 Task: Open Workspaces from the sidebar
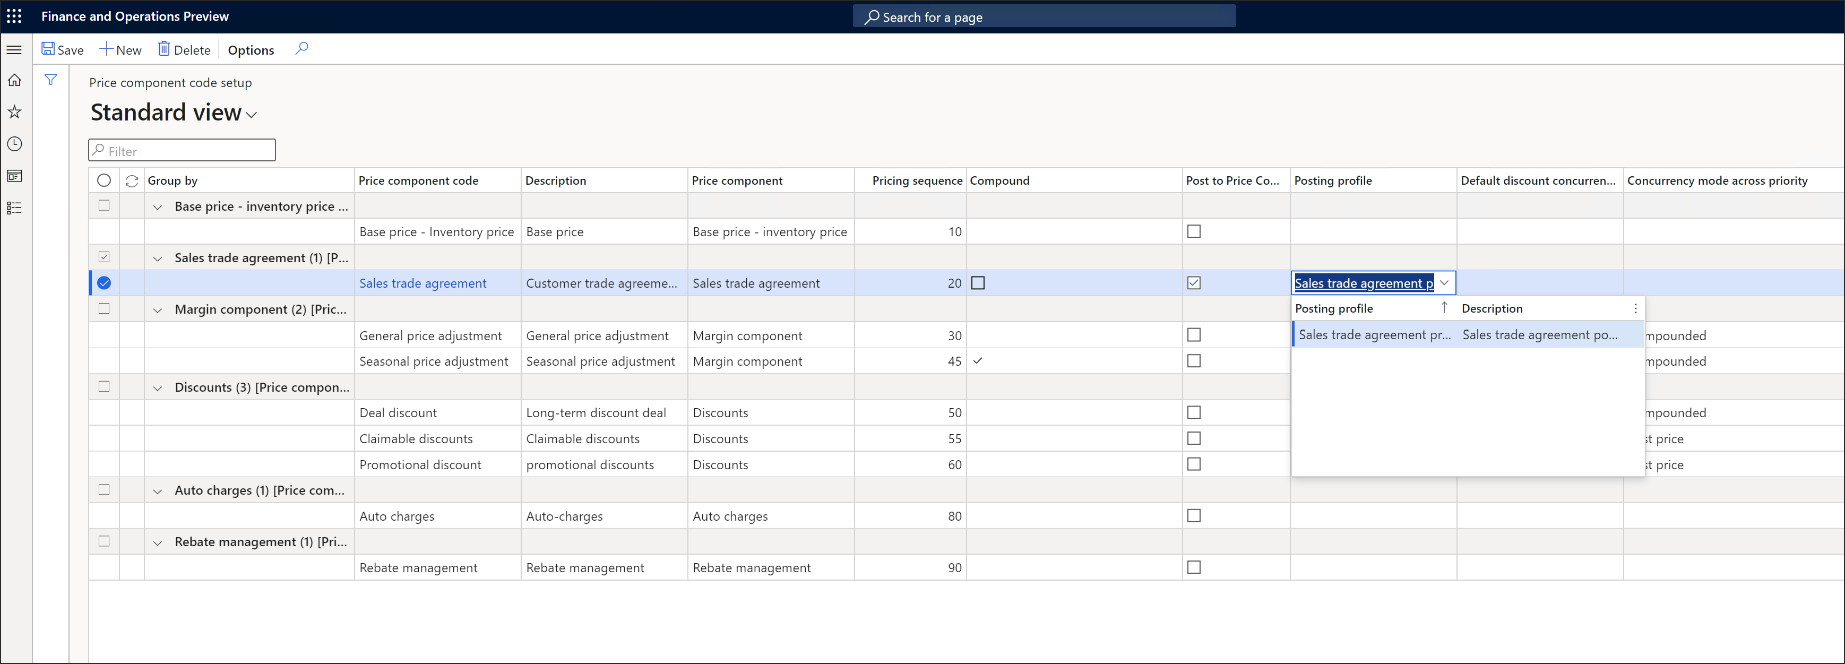[x=14, y=176]
